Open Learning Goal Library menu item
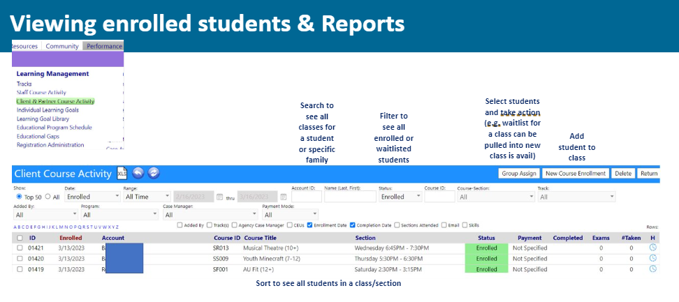 click(x=43, y=119)
